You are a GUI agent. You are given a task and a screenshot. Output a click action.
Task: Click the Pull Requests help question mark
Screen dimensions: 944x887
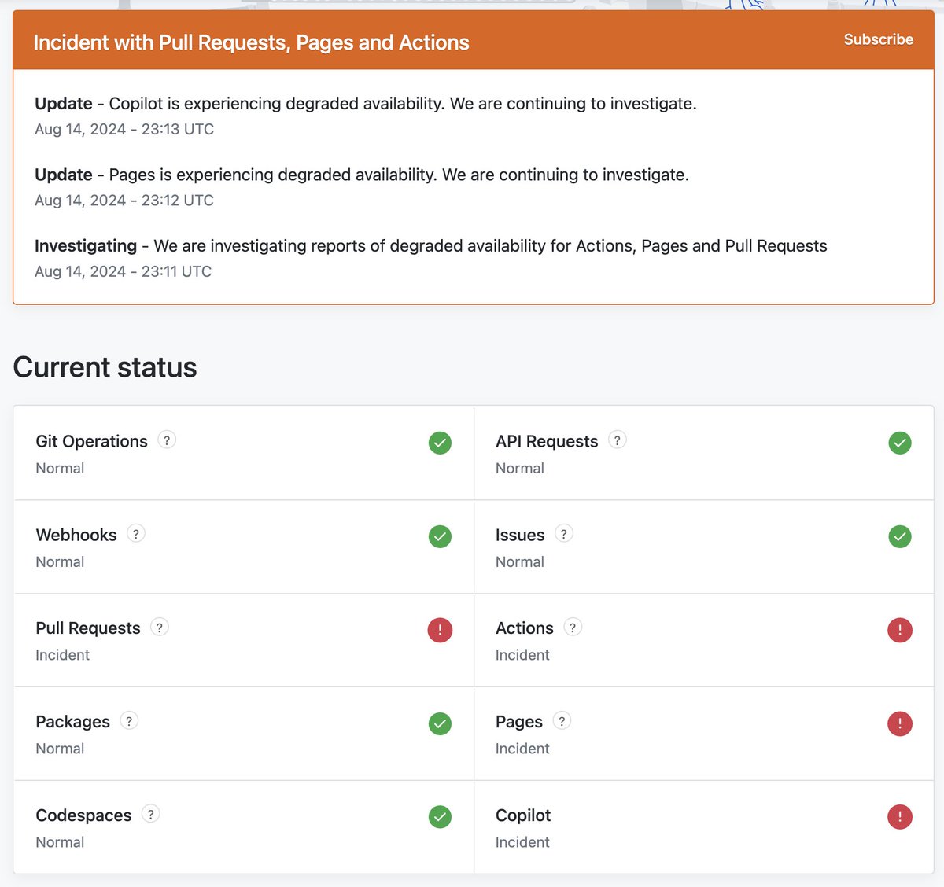160,628
